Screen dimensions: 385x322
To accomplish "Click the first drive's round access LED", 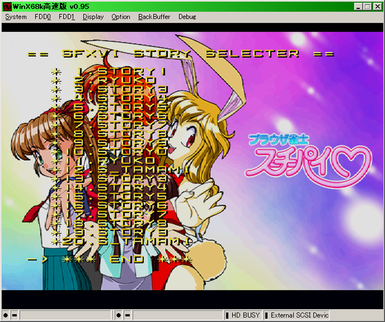I will tap(6, 316).
